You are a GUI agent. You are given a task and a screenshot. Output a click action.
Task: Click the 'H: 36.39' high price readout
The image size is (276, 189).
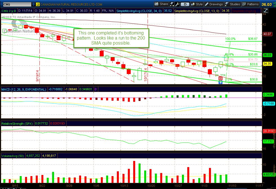tap(54, 11)
